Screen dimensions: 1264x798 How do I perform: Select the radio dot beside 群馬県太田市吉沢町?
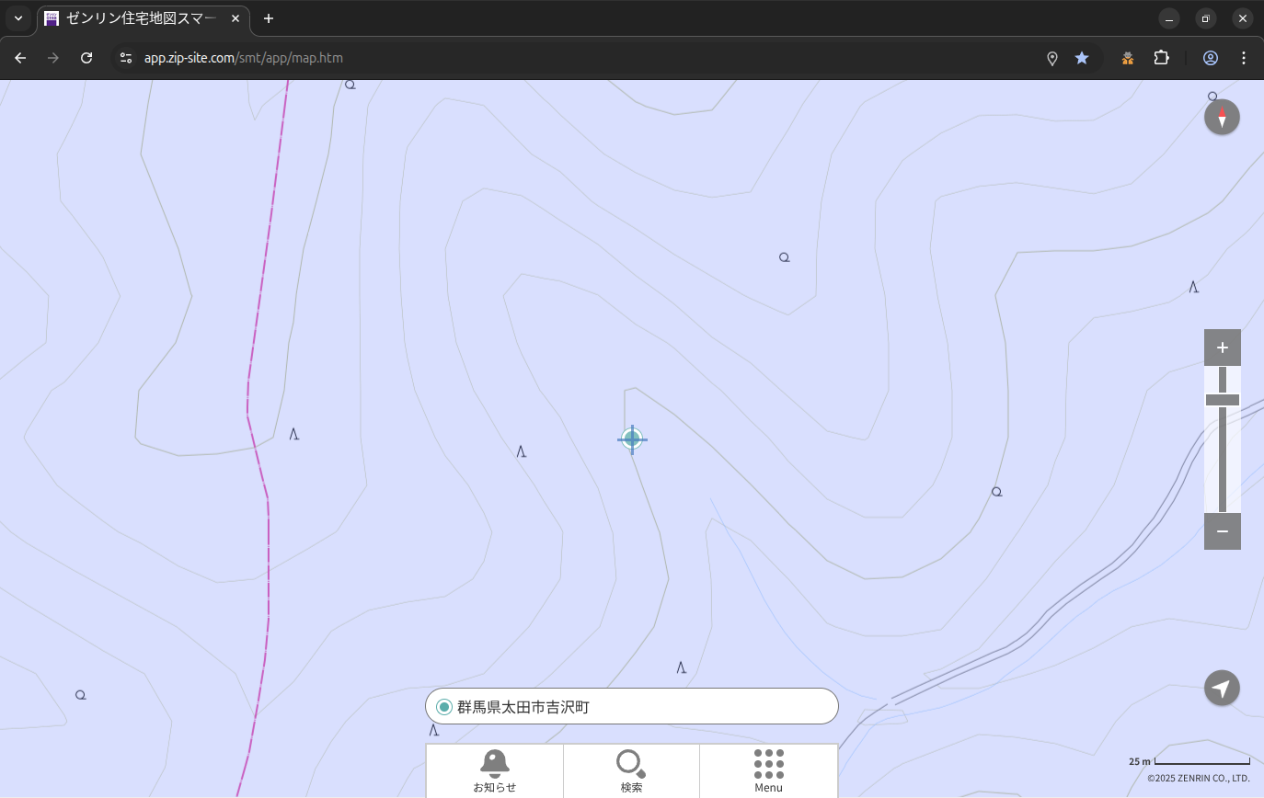click(444, 707)
